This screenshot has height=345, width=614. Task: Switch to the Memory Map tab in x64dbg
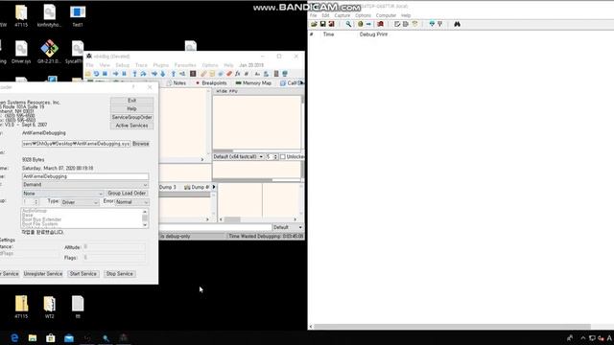click(253, 83)
